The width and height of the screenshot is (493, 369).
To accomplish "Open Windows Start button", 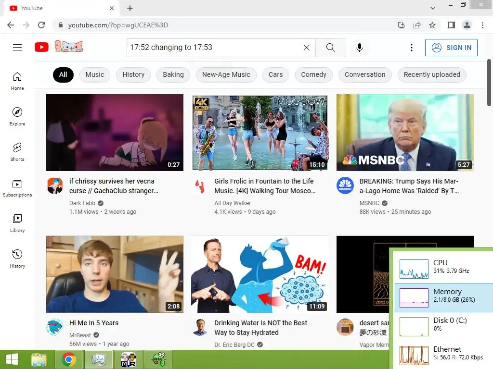I will click(12, 359).
